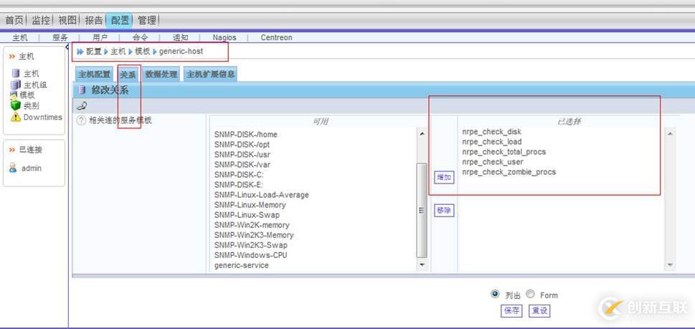The height and width of the screenshot is (329, 695).
Task: Click the breadcrumb double-arrow icon before 配置
Action: click(80, 52)
